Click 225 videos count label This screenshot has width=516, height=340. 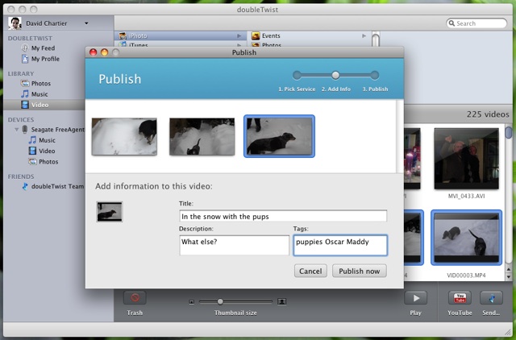488,114
